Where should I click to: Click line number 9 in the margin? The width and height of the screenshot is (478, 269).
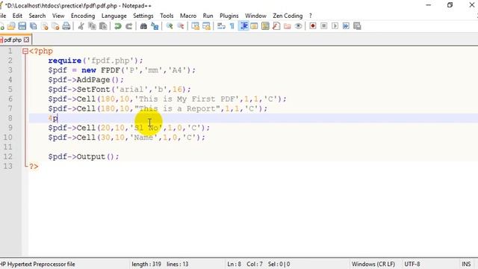[10, 128]
